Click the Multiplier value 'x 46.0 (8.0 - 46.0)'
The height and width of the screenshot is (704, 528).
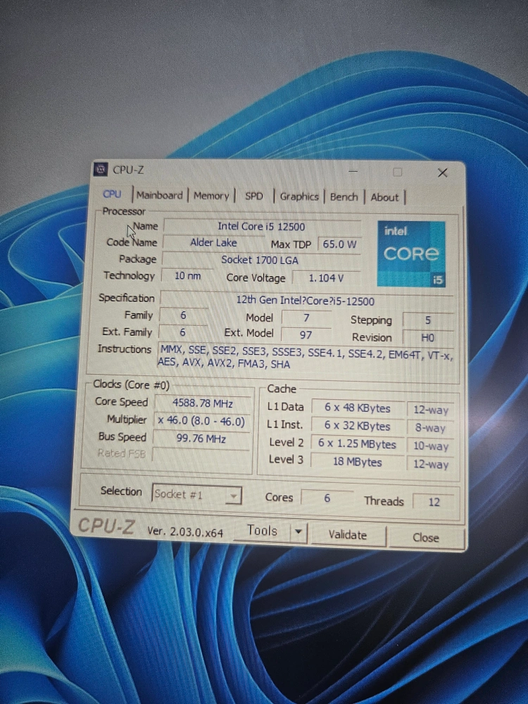[201, 421]
